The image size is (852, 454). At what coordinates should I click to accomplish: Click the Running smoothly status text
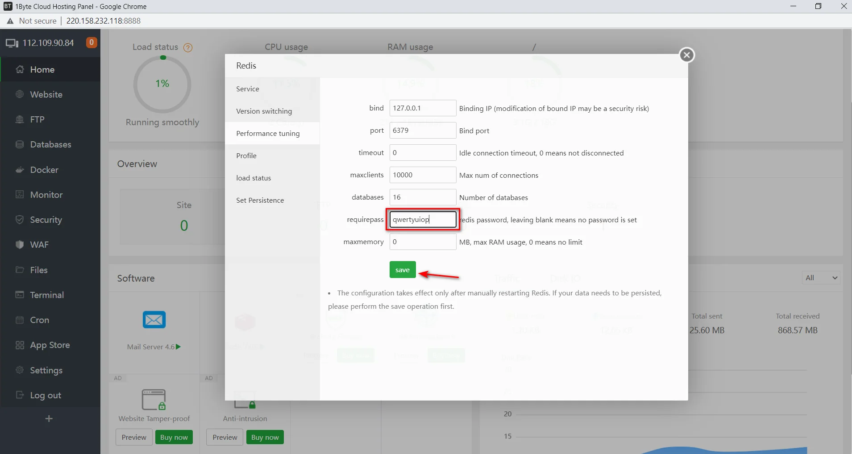(162, 122)
